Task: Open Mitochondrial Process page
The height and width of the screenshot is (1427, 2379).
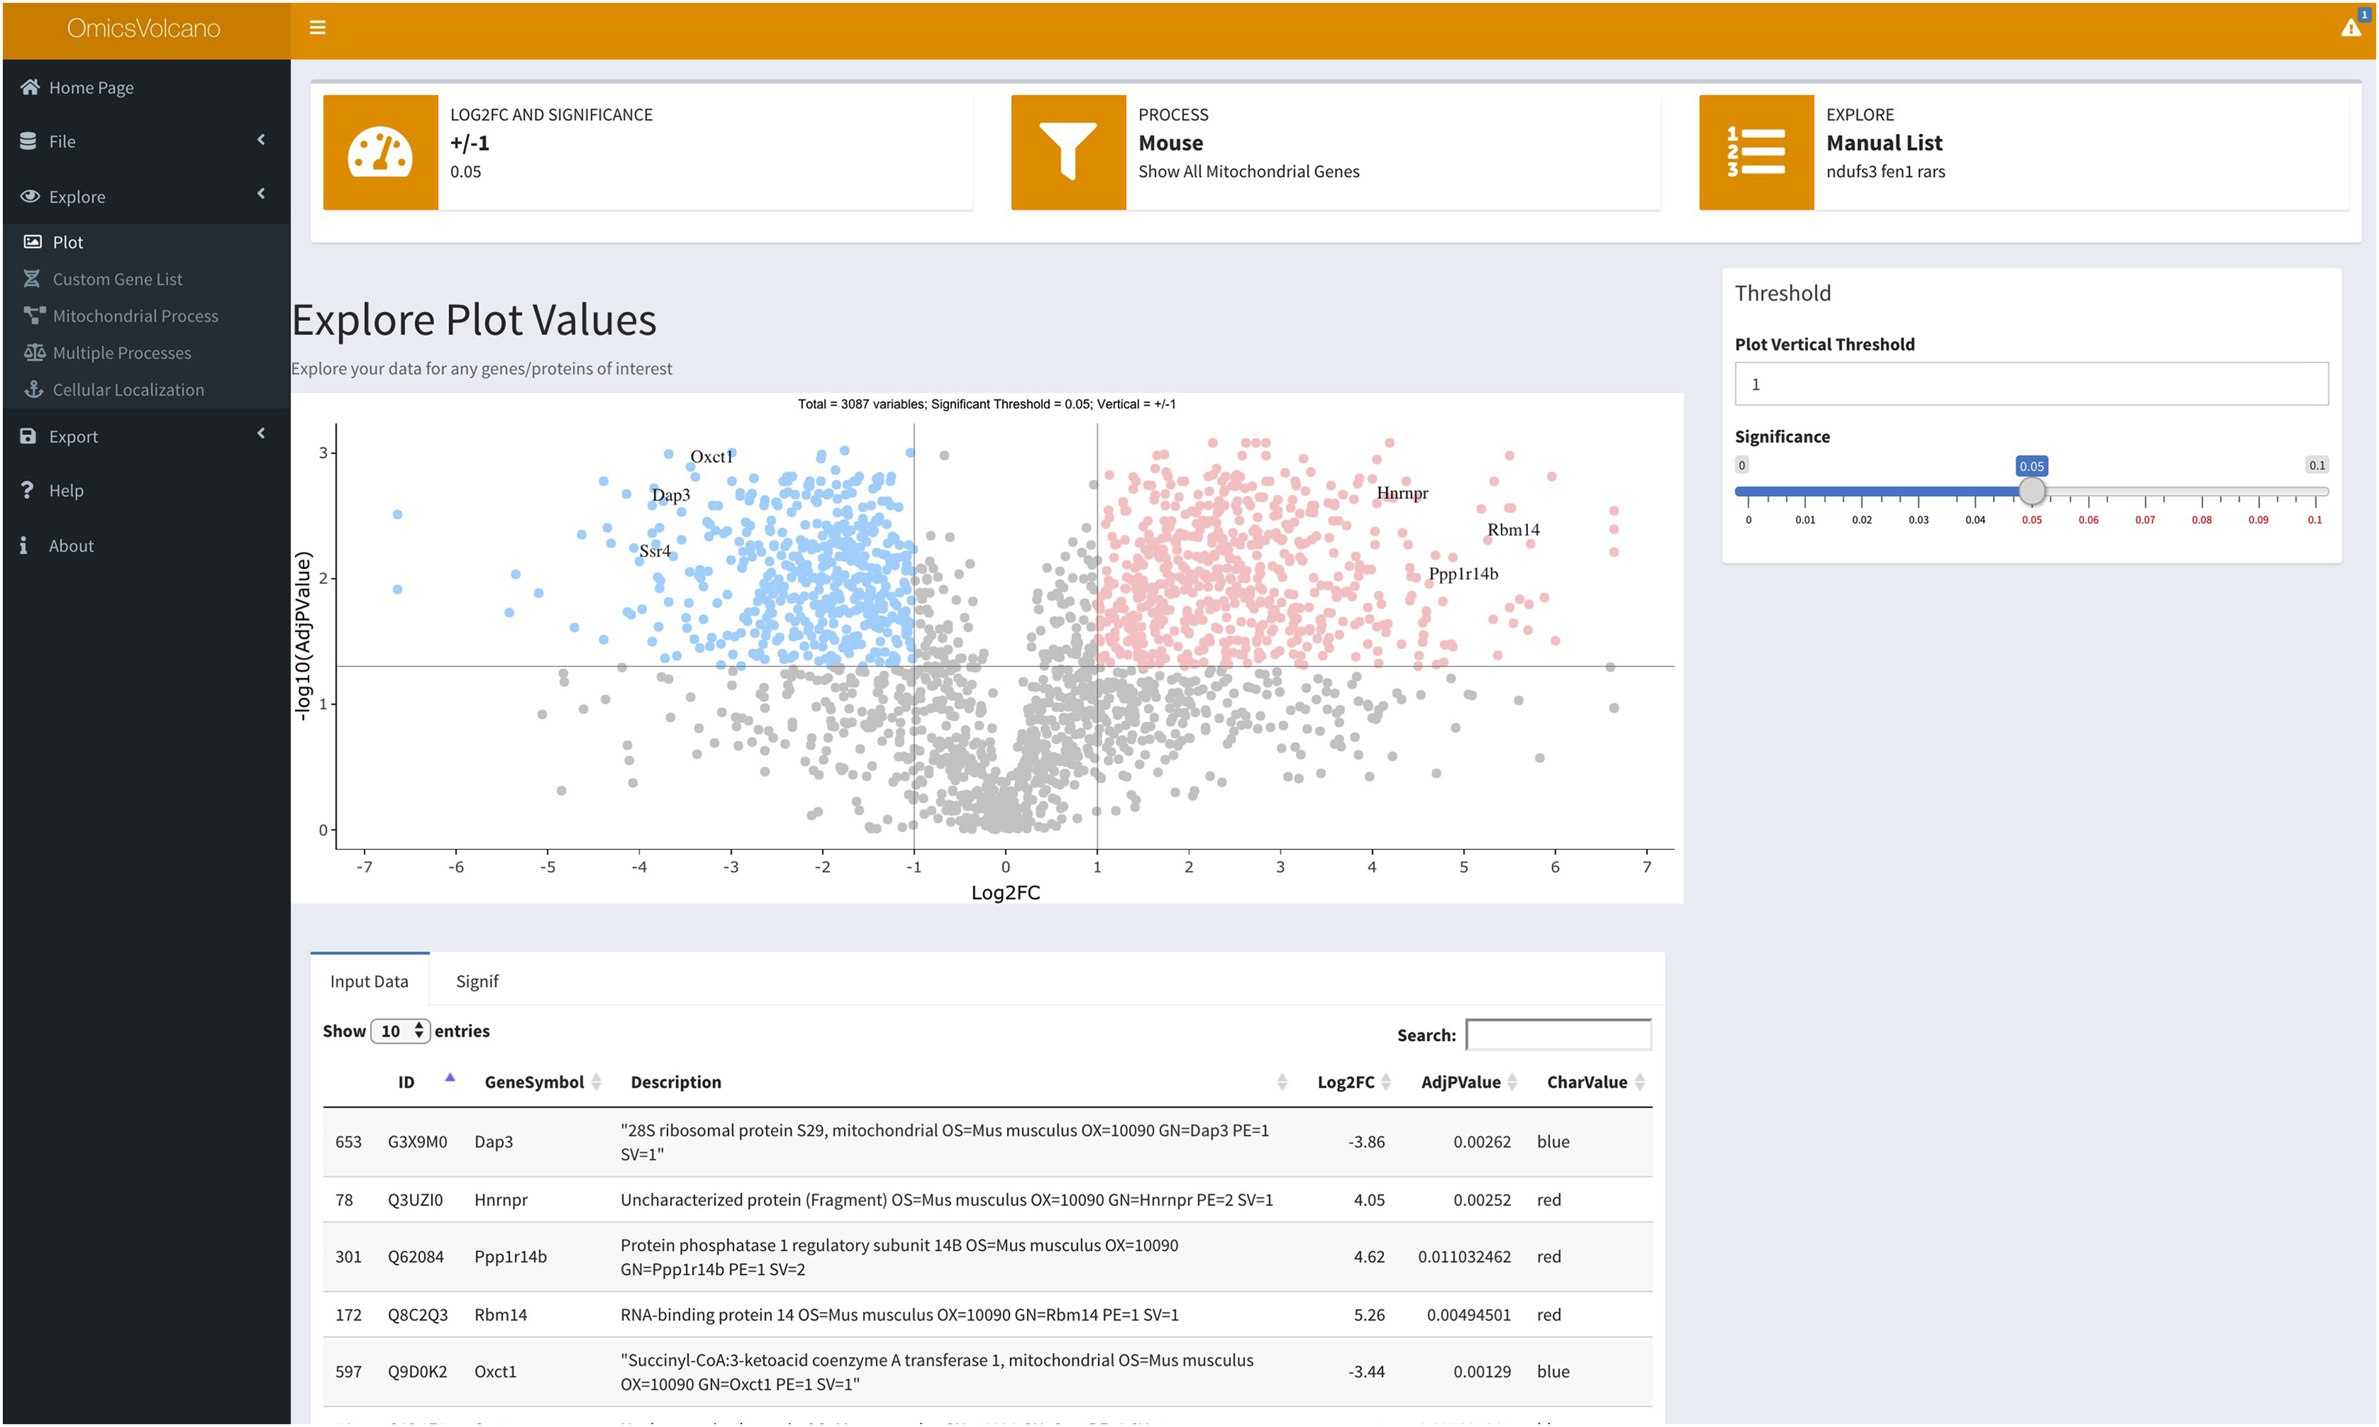Action: pyautogui.click(x=135, y=315)
